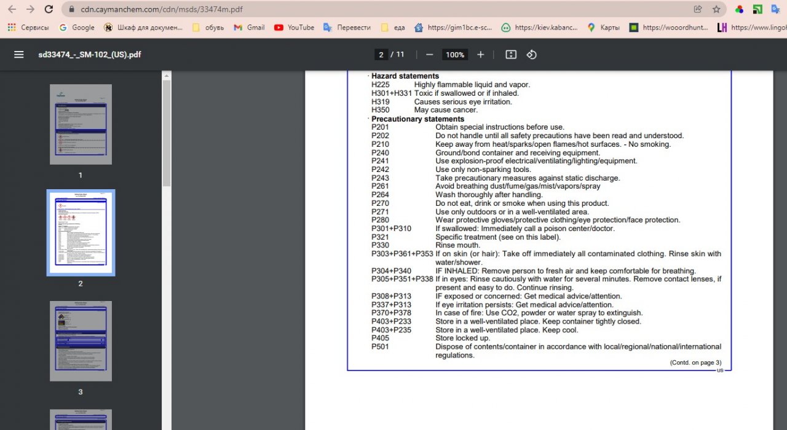Reload the browser page
Screen dimensions: 787x430
tap(49, 9)
